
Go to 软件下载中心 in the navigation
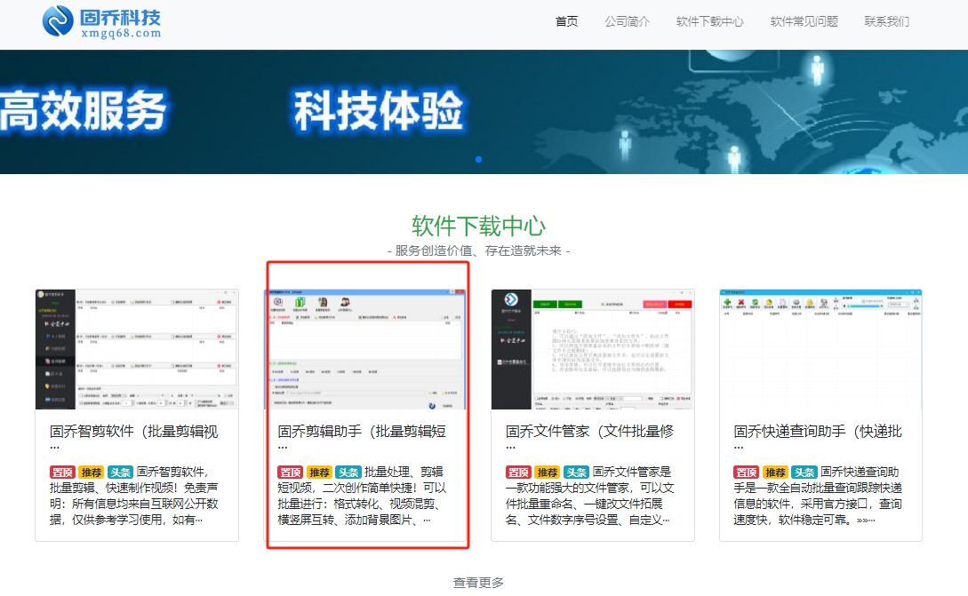pos(710,21)
